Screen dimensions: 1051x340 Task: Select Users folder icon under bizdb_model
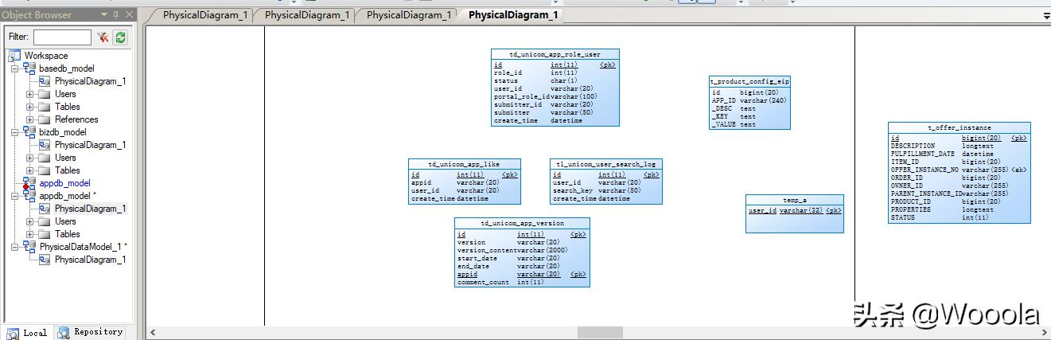pos(45,158)
